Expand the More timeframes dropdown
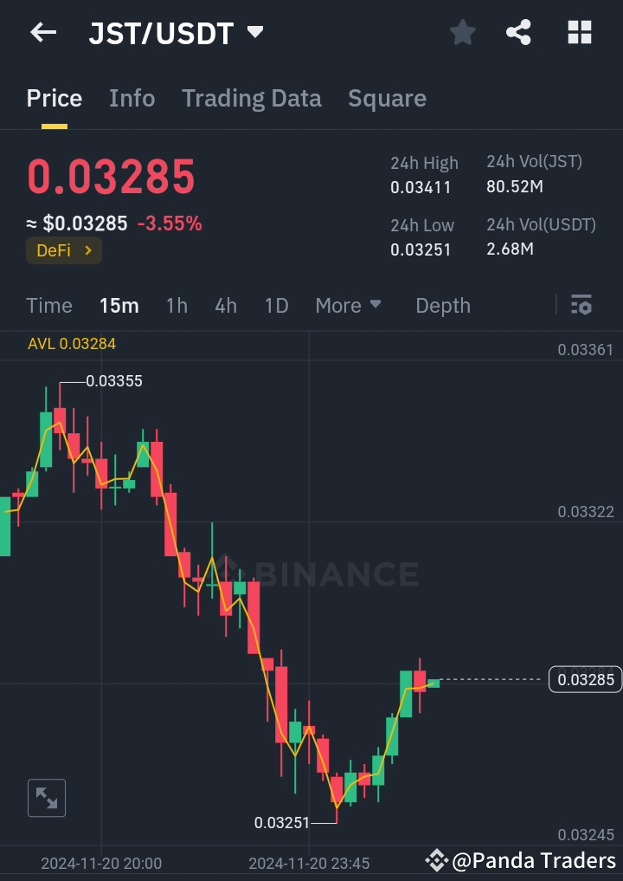Viewport: 623px width, 881px height. click(x=348, y=305)
